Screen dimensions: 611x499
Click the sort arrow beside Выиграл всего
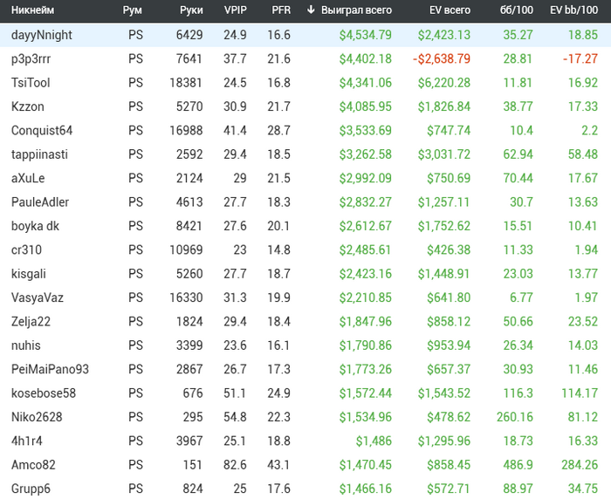point(311,10)
